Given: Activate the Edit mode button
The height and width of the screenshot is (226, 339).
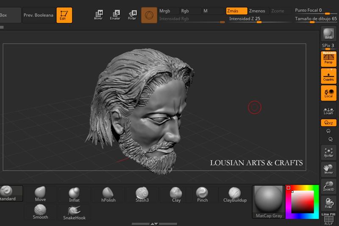Looking at the screenshot, I should 64,15.
